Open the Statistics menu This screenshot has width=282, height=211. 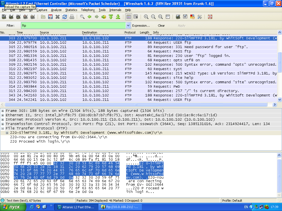71,10
